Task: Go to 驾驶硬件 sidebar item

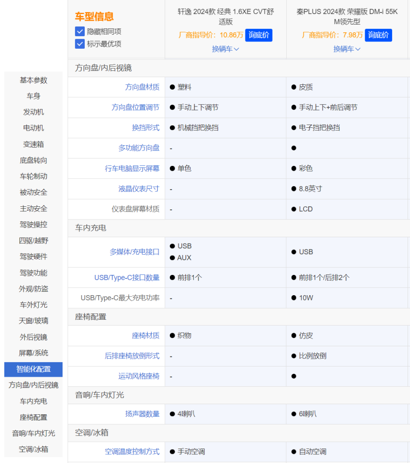Action: (33, 257)
